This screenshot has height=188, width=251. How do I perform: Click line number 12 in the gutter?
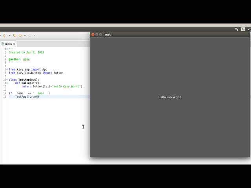[x=5, y=86]
